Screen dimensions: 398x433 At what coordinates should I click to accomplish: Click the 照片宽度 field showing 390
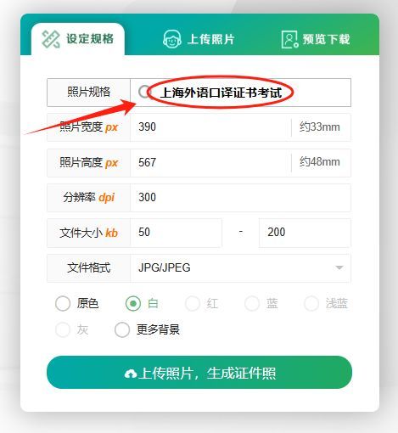click(x=210, y=127)
